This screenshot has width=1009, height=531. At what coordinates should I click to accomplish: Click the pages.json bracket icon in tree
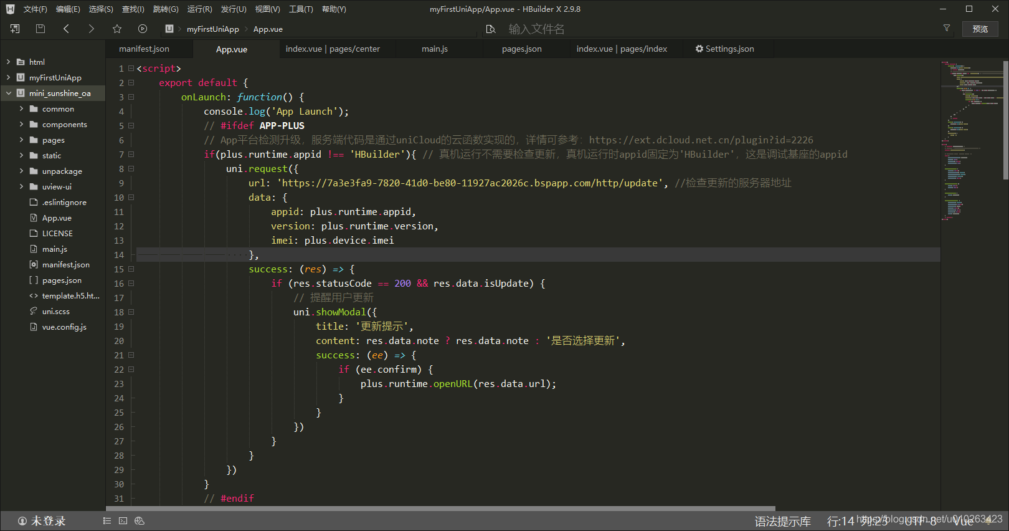pos(34,280)
